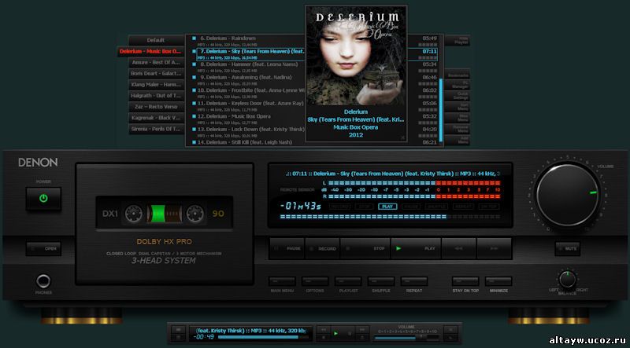Select the Zar - Recto Verso playlist tab
The image size is (630, 348).
point(156,107)
